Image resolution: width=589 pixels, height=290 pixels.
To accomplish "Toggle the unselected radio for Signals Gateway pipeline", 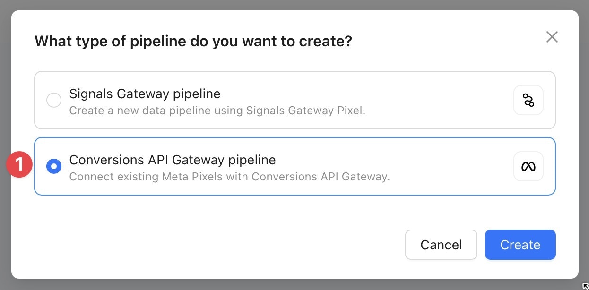I will click(53, 100).
